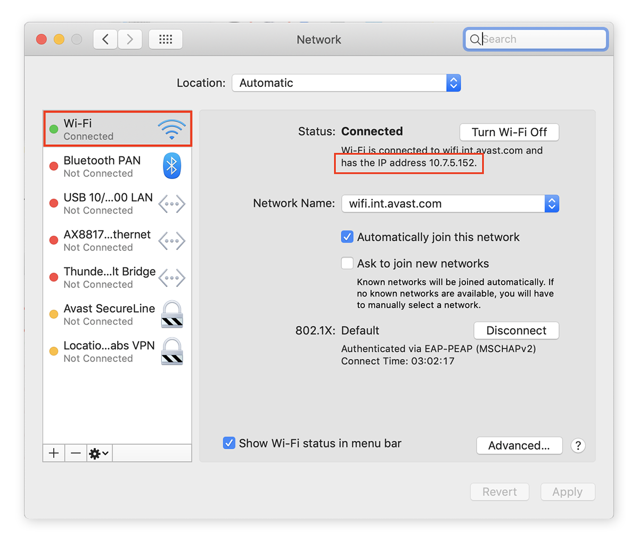Click the green status dot for Wi-Fi
Viewport: 639px width, 542px height.
[x=54, y=129]
